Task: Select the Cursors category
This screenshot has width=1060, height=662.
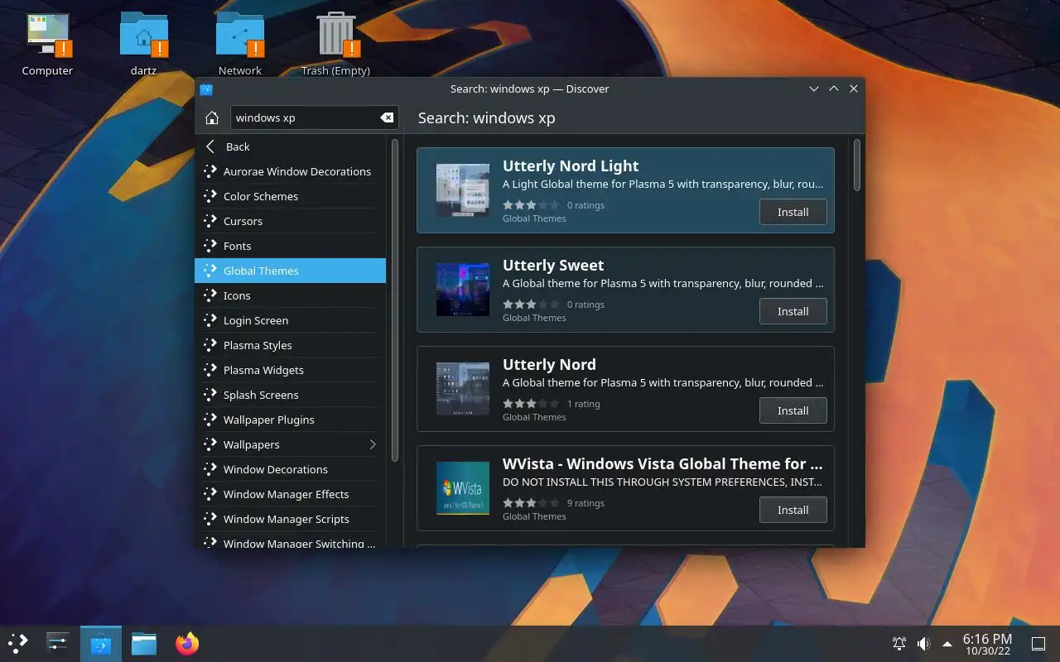Action: pyautogui.click(x=290, y=221)
